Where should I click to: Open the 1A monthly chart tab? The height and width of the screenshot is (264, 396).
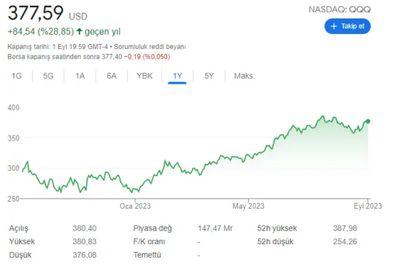(80, 76)
